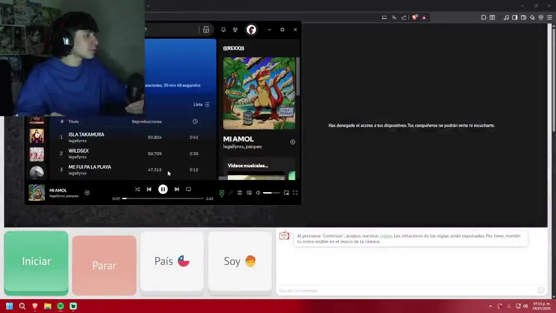Click ISLA TAKAMURA album thumbnail in track list
This screenshot has height=313, width=556.
point(36,137)
